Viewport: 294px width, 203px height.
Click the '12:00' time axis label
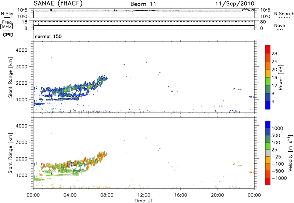144,195
